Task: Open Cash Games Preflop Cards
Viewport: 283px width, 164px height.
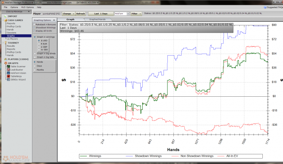Action: coord(14,27)
